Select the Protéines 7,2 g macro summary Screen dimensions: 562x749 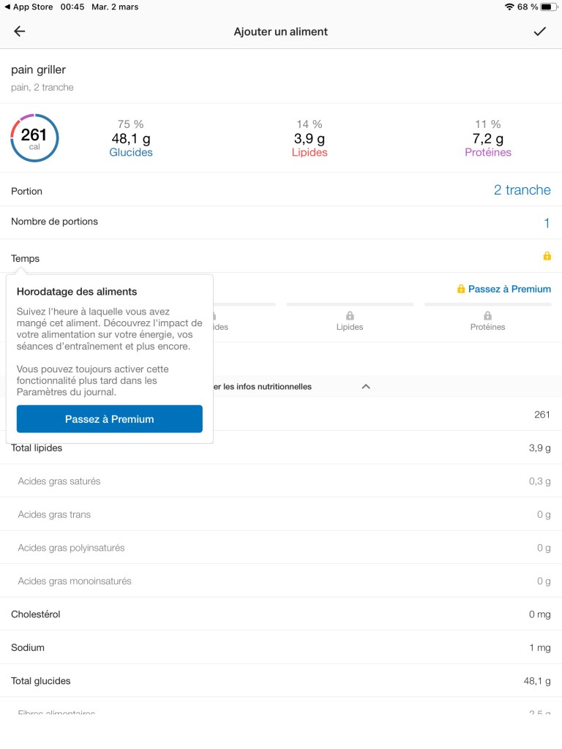coord(488,138)
